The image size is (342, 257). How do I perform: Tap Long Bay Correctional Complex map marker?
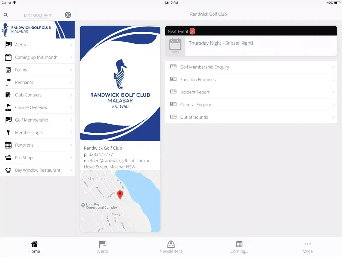pyautogui.click(x=83, y=205)
